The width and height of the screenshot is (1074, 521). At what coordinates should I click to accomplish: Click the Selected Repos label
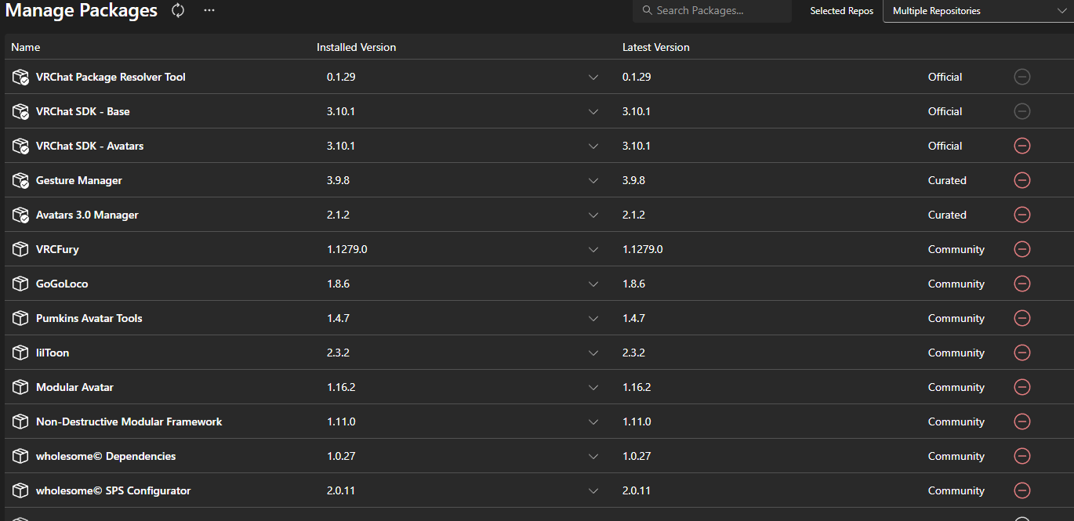[x=841, y=11]
